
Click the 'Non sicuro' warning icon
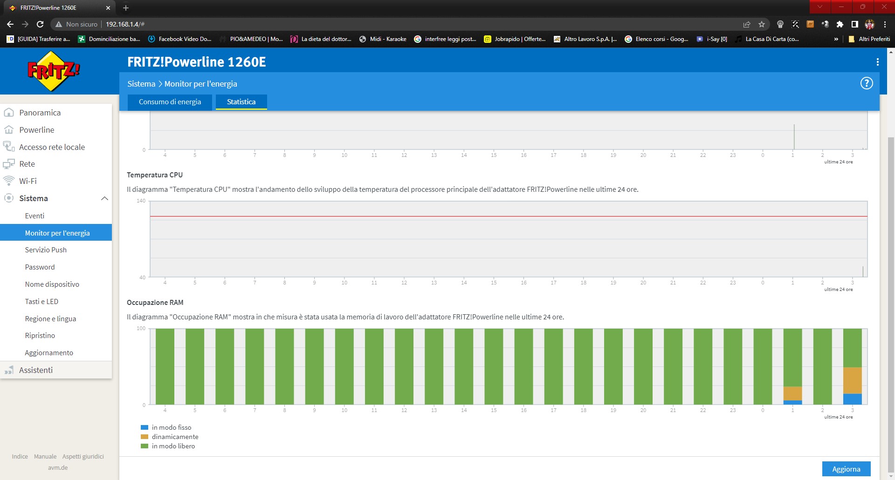[x=59, y=24]
